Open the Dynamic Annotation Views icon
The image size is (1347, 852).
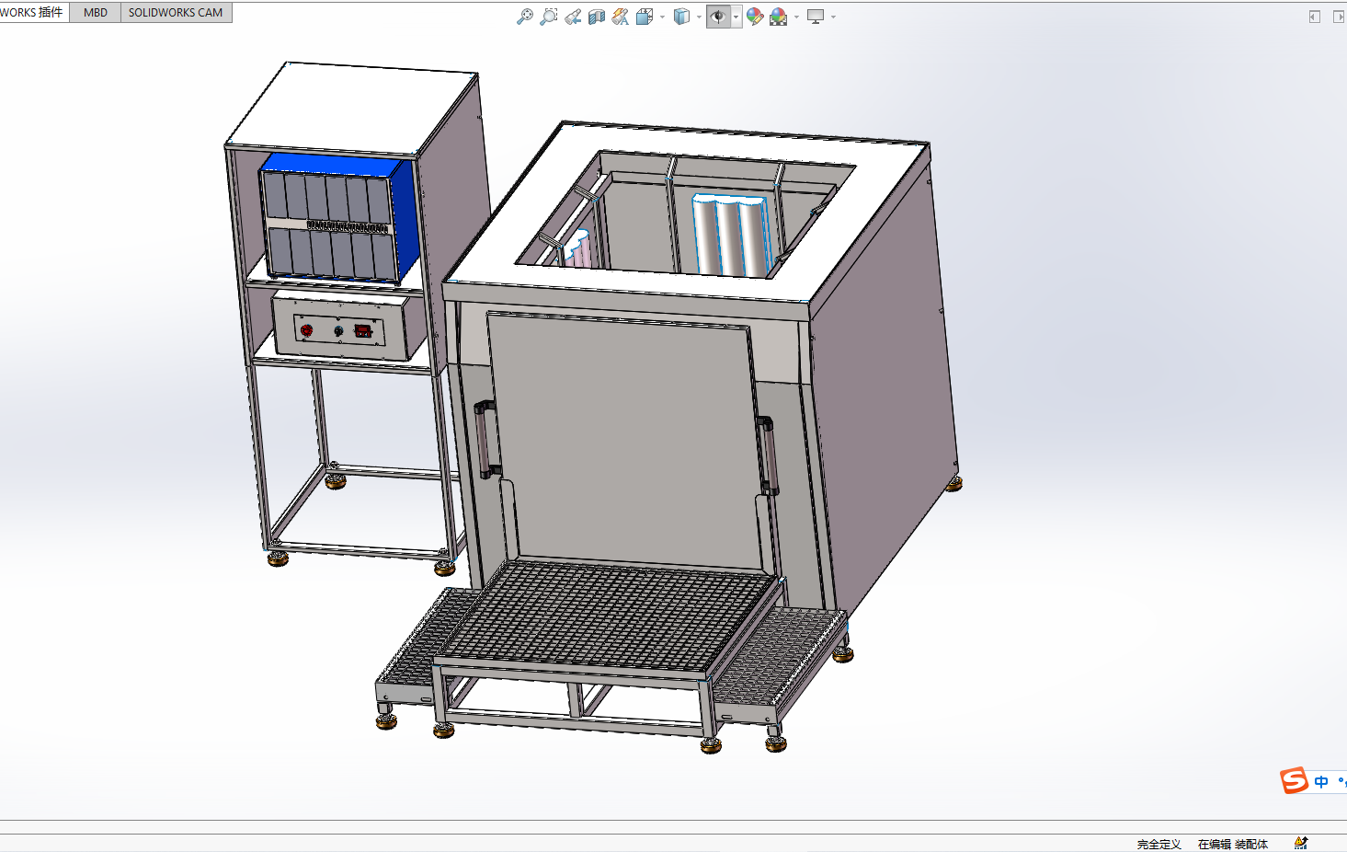[x=620, y=17]
